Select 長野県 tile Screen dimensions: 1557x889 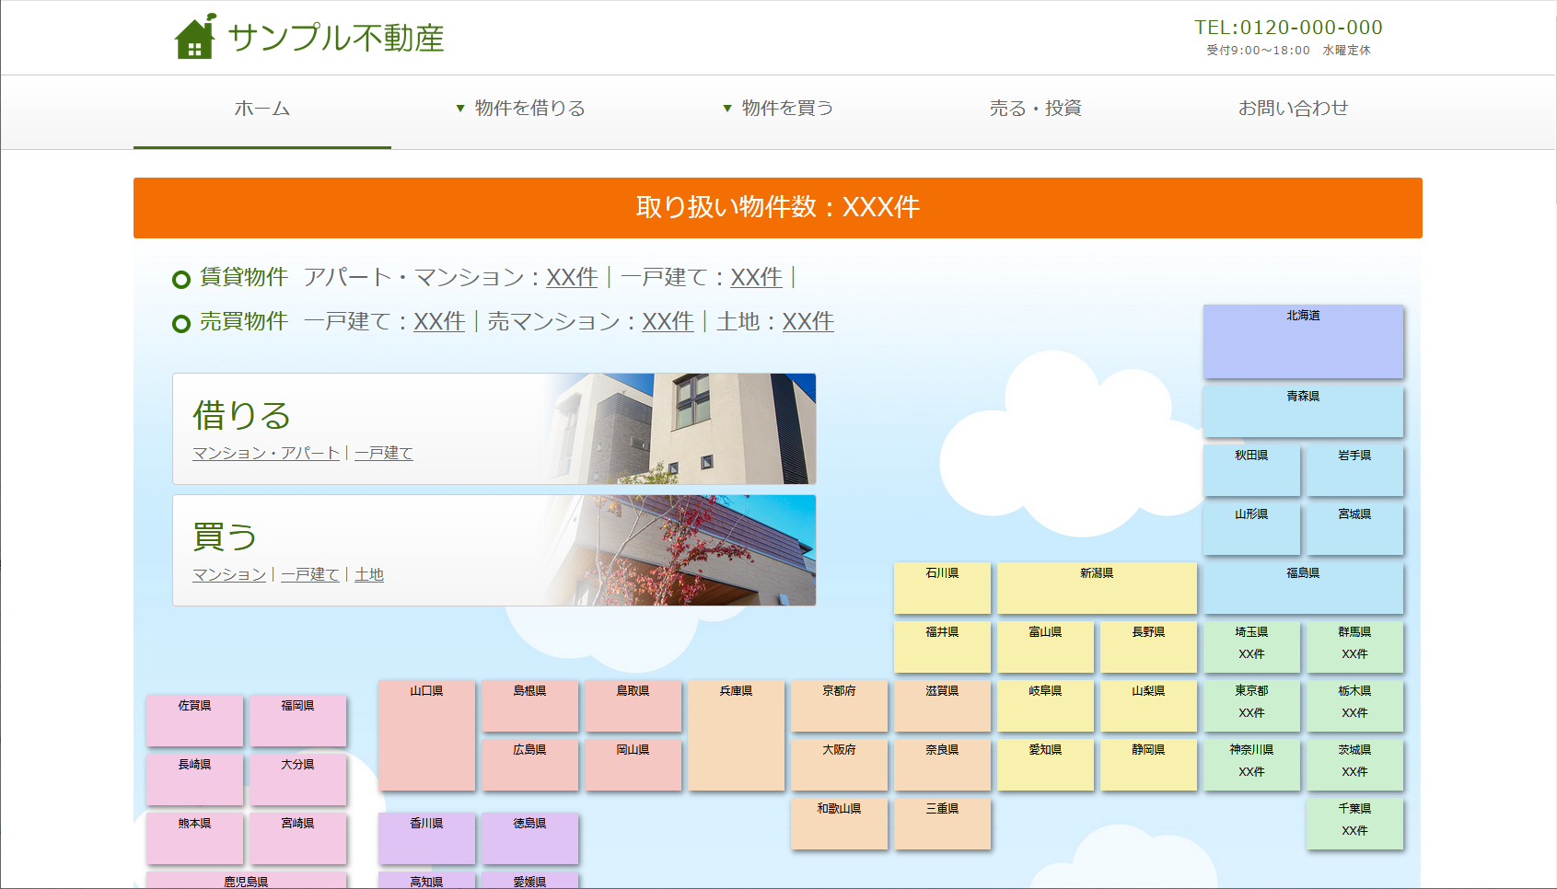coord(1148,647)
